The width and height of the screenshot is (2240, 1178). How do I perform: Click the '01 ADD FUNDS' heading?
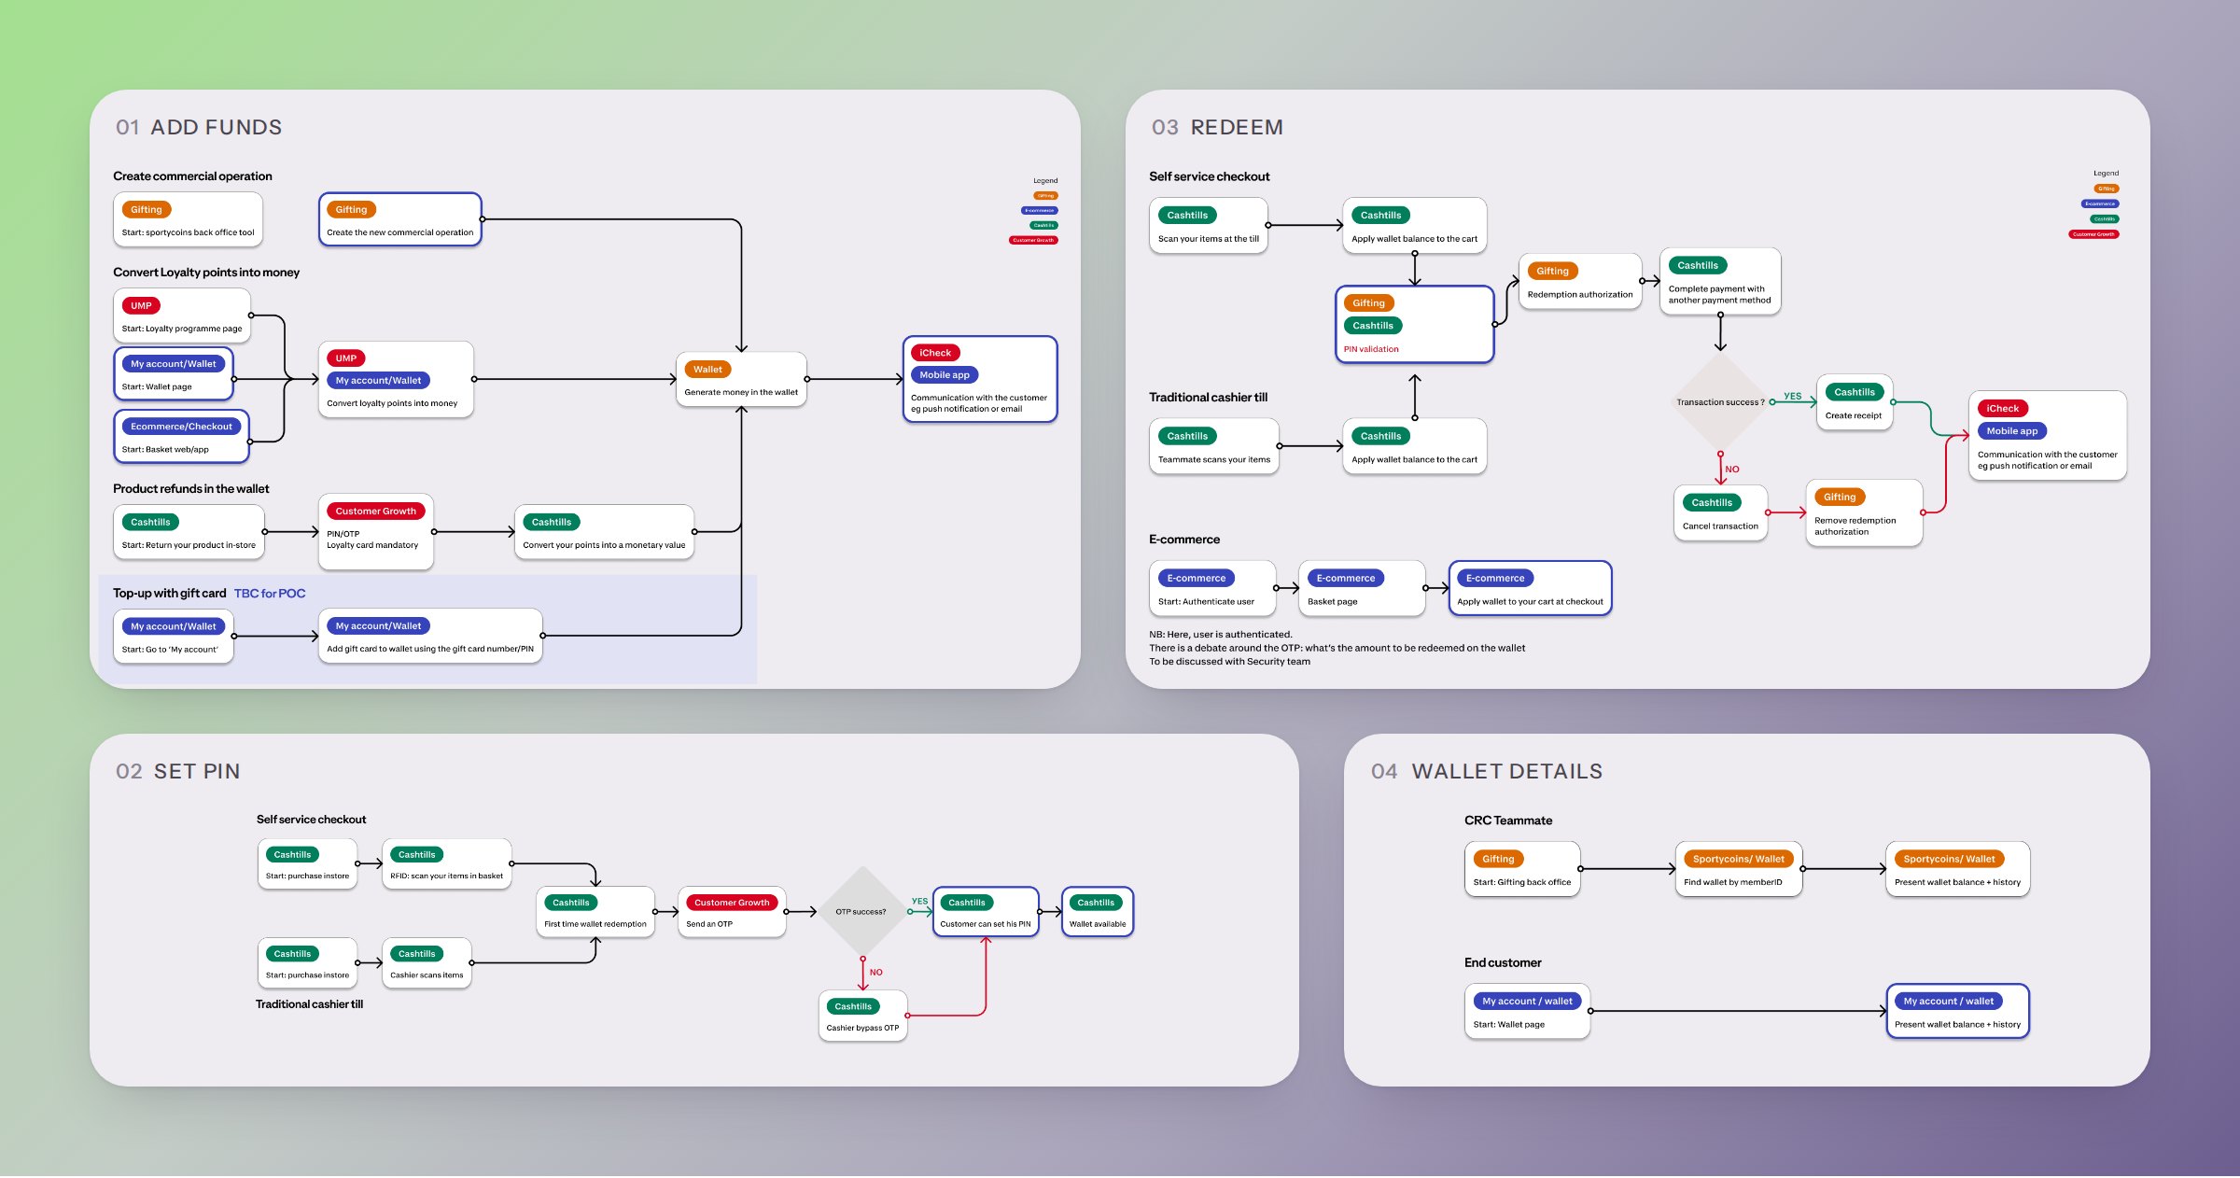[199, 128]
